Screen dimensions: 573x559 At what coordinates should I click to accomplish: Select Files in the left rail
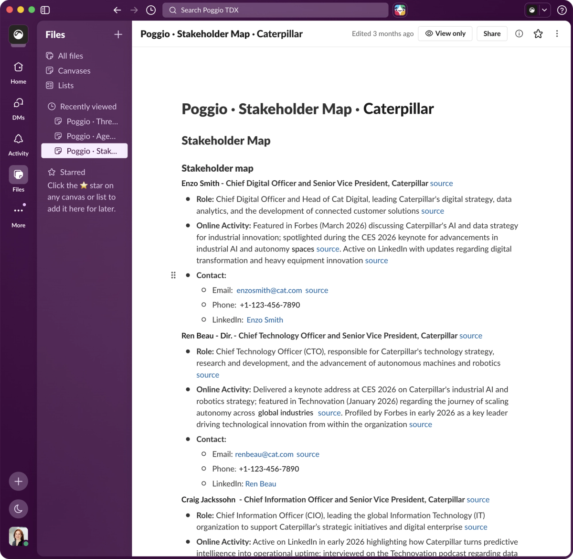pyautogui.click(x=18, y=180)
